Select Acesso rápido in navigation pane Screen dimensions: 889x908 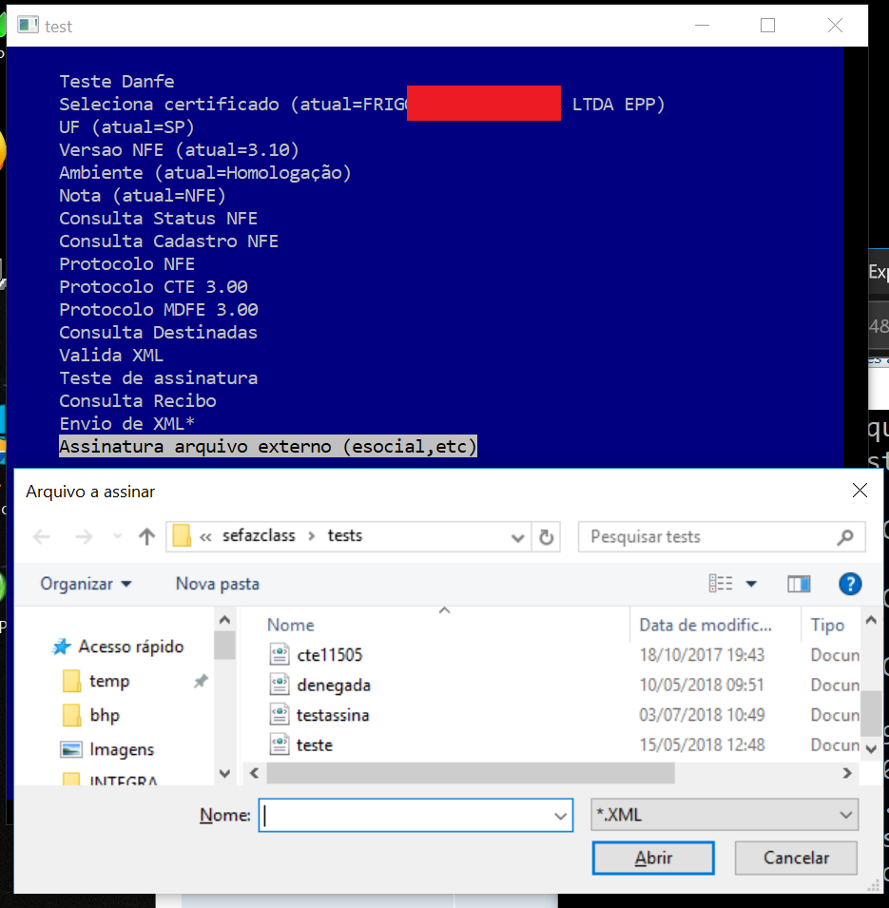tap(131, 647)
